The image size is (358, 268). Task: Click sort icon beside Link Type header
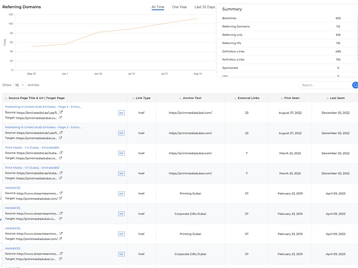(x=134, y=98)
